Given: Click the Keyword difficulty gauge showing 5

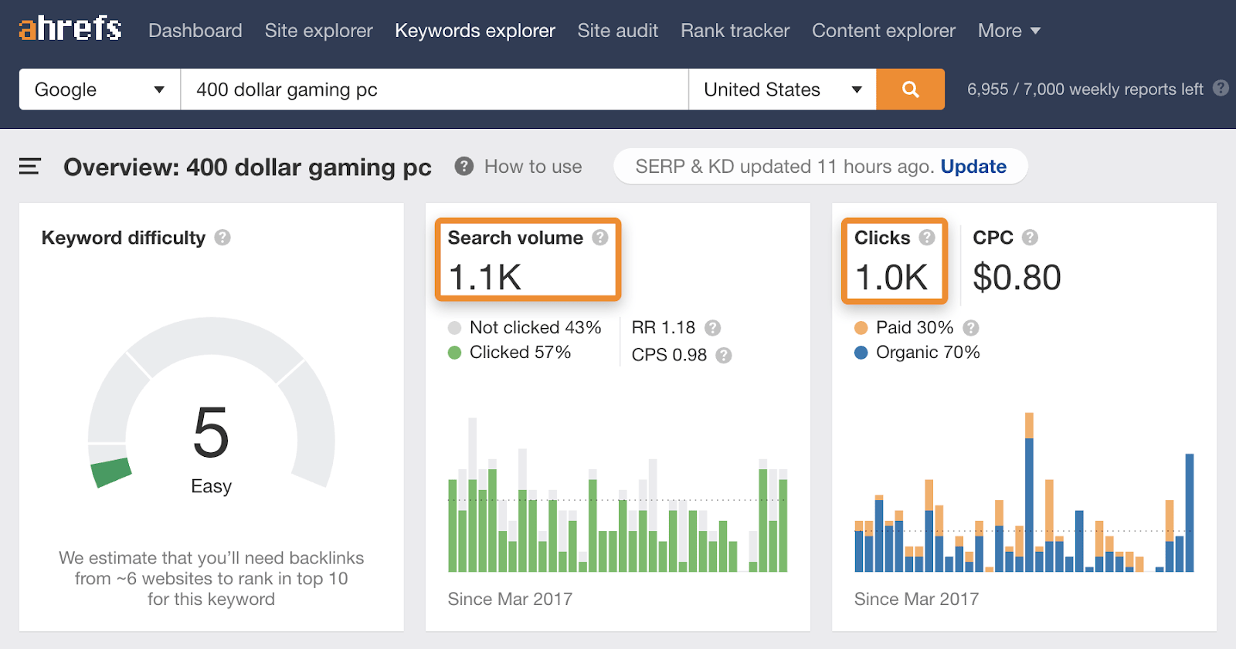Looking at the screenshot, I should (x=211, y=403).
